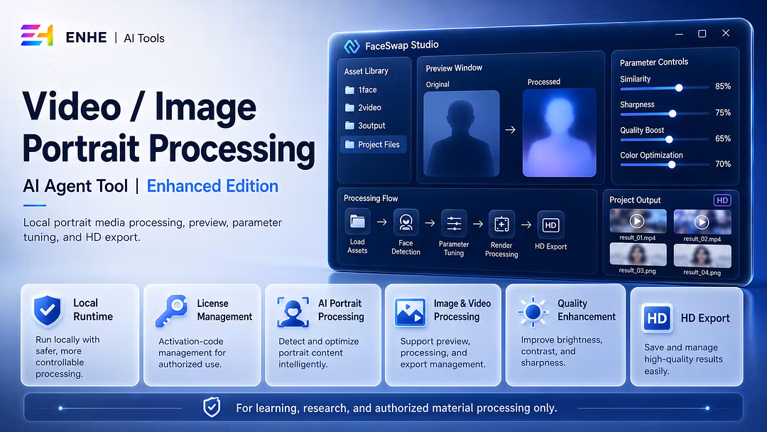Viewport: 767px width, 432px height.
Task: Open the result_03.png thumbnail
Action: [x=638, y=255]
